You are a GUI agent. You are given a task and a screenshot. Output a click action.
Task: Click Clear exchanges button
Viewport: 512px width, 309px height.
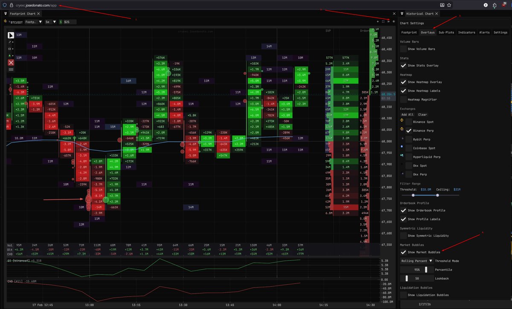[422, 114]
